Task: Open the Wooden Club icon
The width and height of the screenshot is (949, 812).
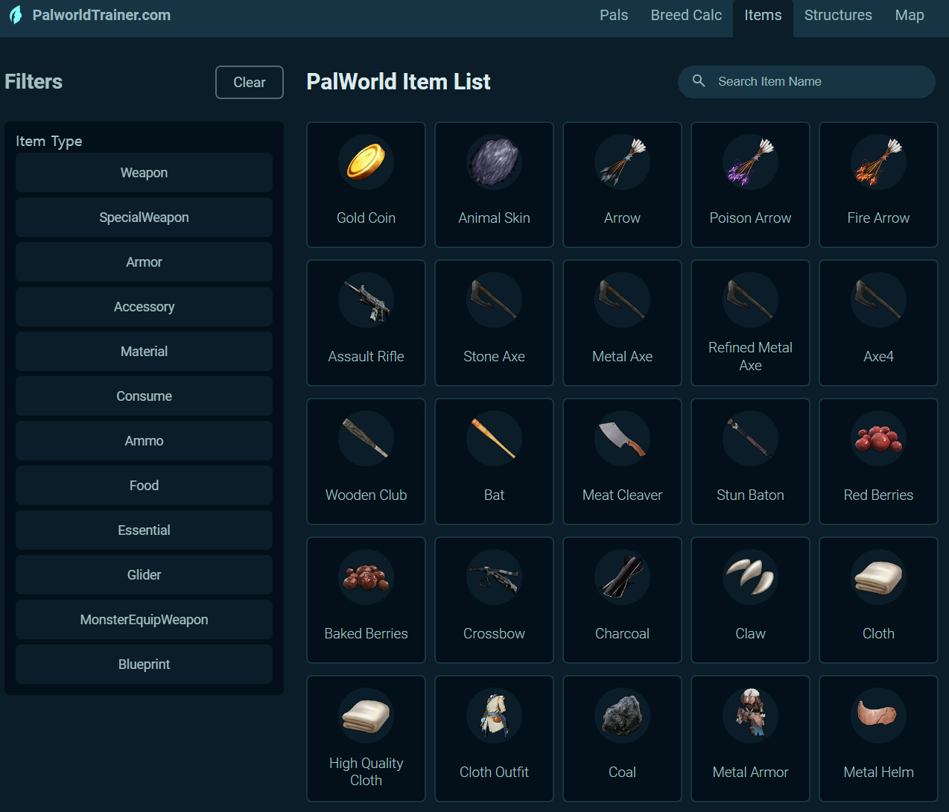Action: (366, 439)
